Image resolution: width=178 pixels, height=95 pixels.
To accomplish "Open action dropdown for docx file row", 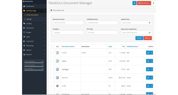I will click(151, 77).
